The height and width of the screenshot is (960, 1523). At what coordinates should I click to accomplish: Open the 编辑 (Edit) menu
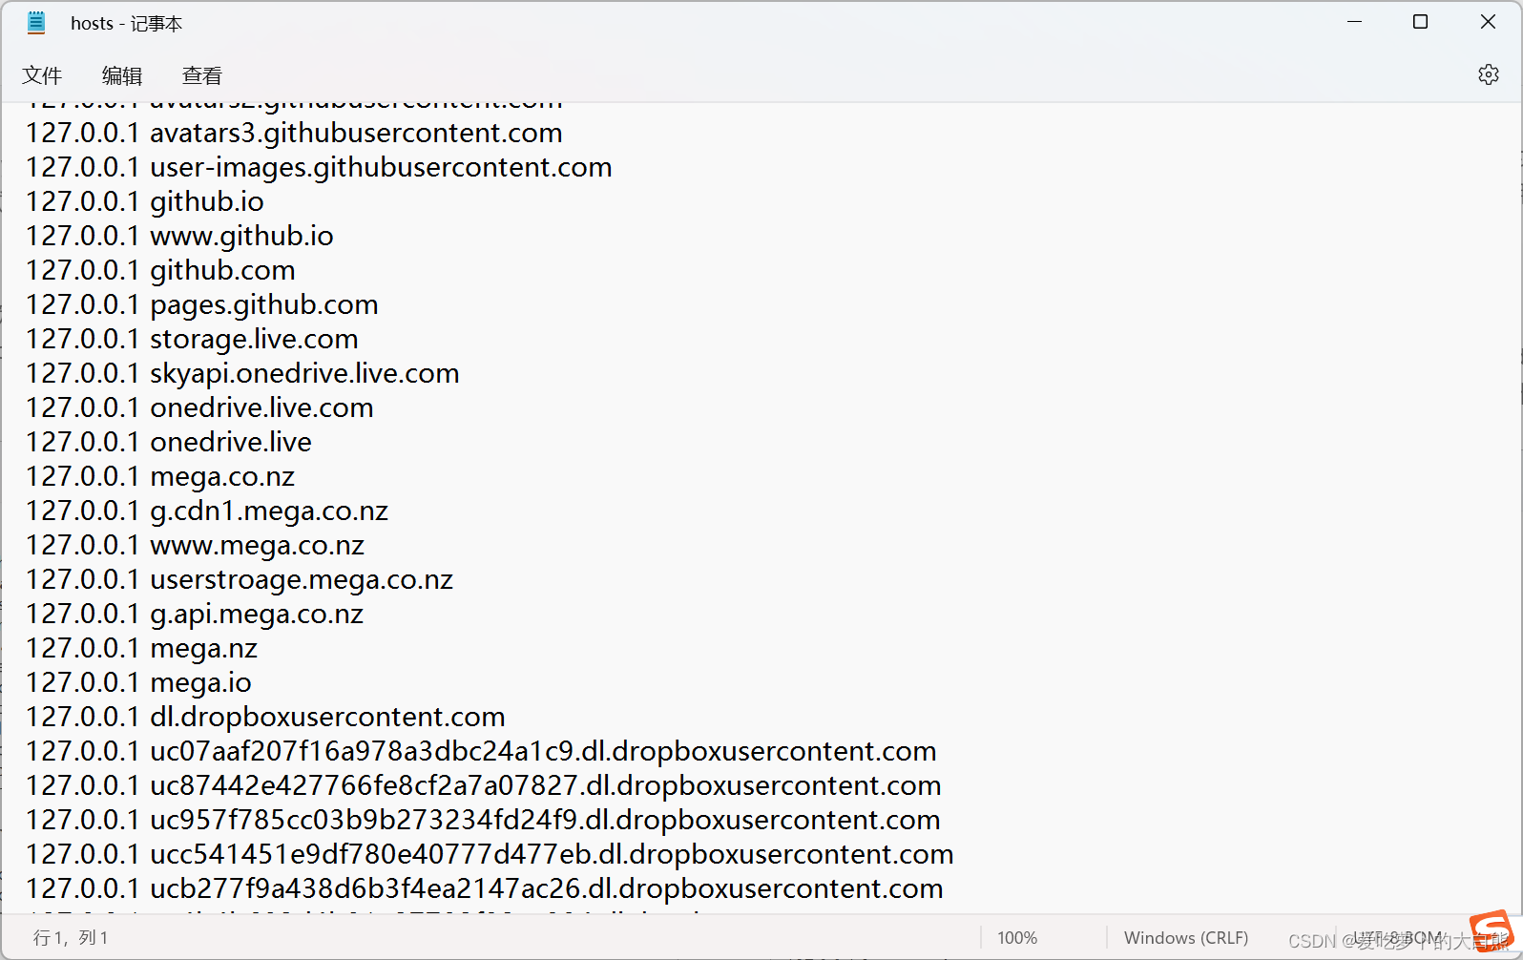click(122, 75)
